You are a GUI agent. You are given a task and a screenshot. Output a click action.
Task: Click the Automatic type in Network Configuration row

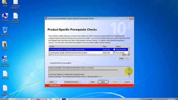tap(106, 49)
